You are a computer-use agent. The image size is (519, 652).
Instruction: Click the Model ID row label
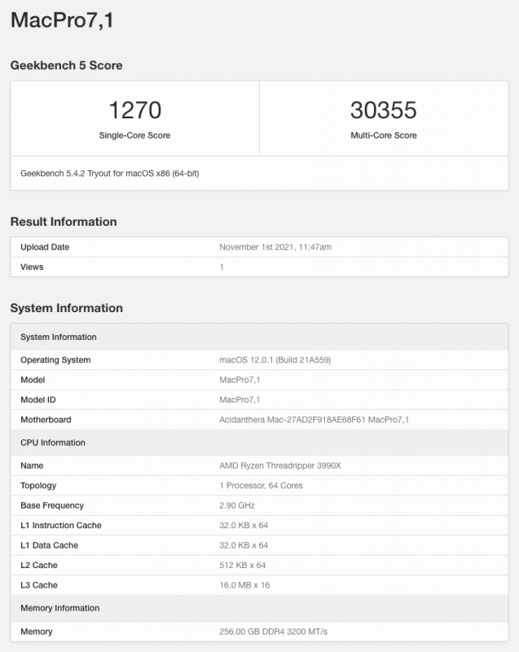click(38, 400)
